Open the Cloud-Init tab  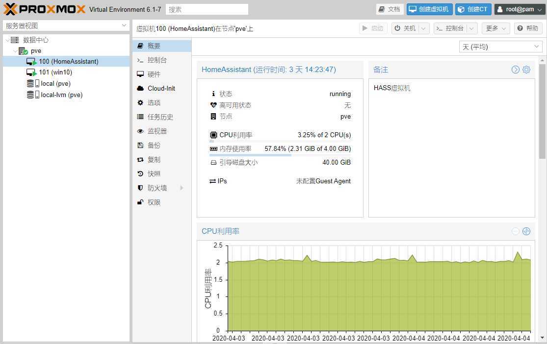click(162, 89)
